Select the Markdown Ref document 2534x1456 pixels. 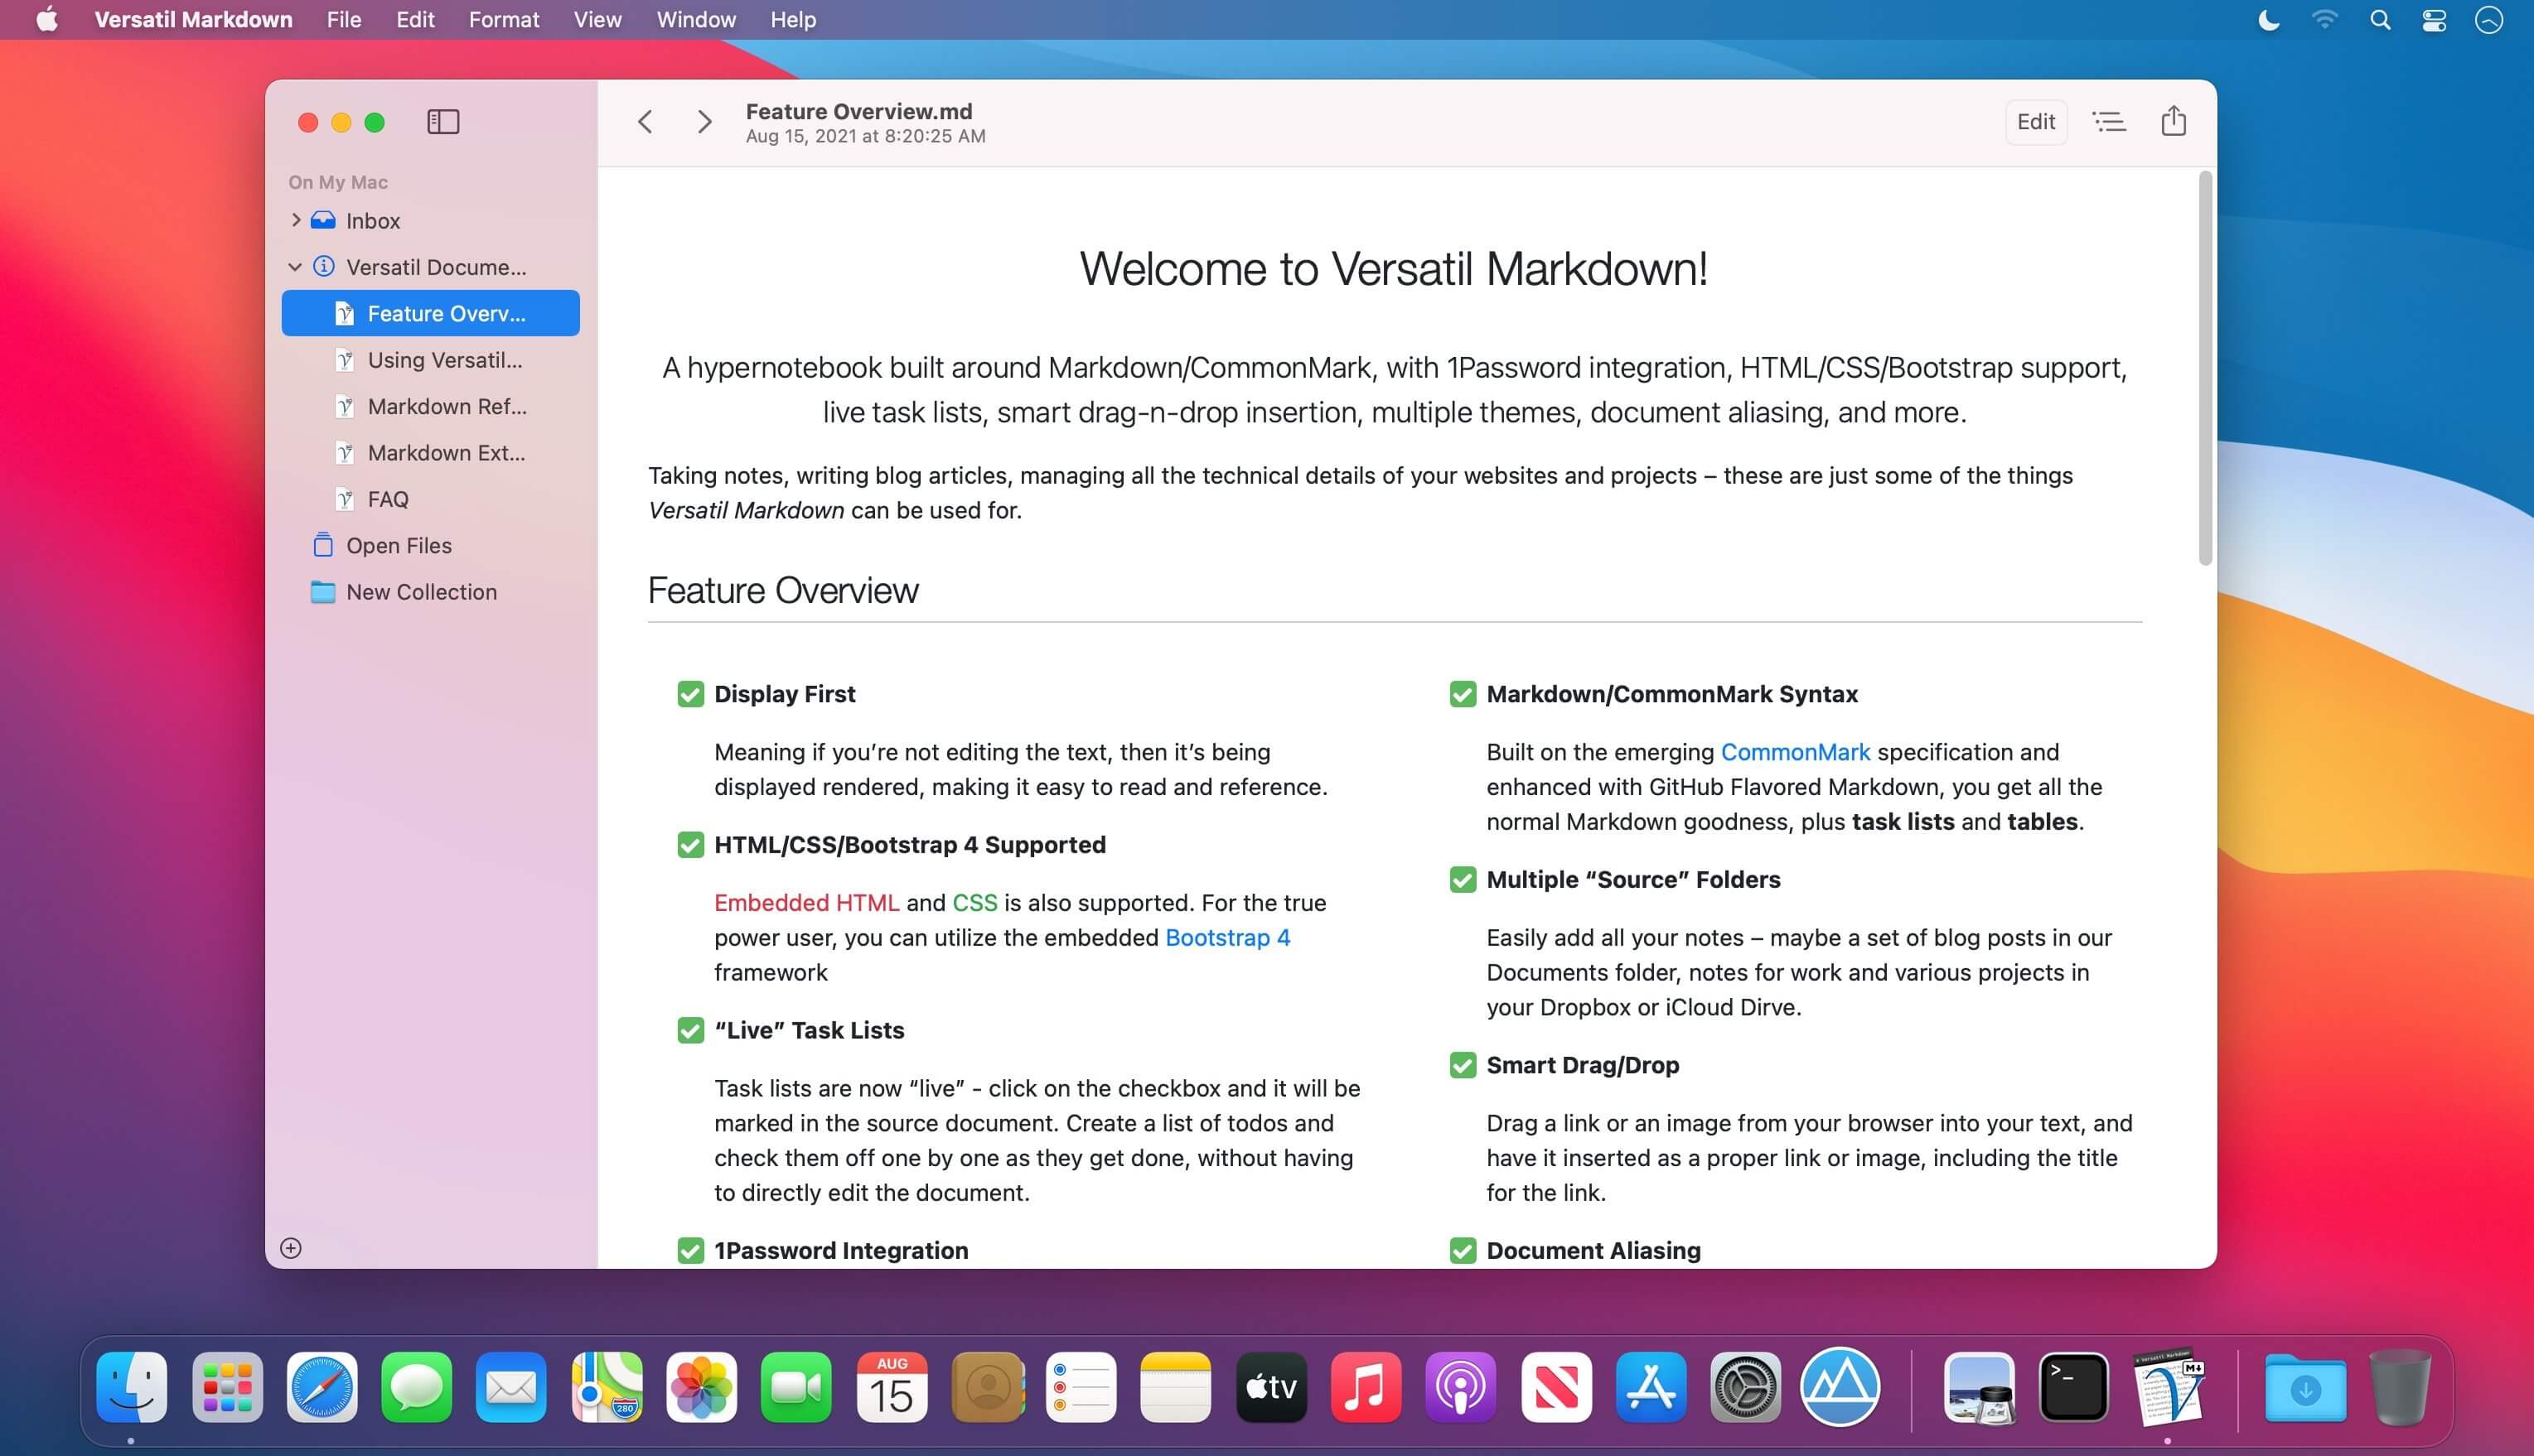click(x=430, y=406)
